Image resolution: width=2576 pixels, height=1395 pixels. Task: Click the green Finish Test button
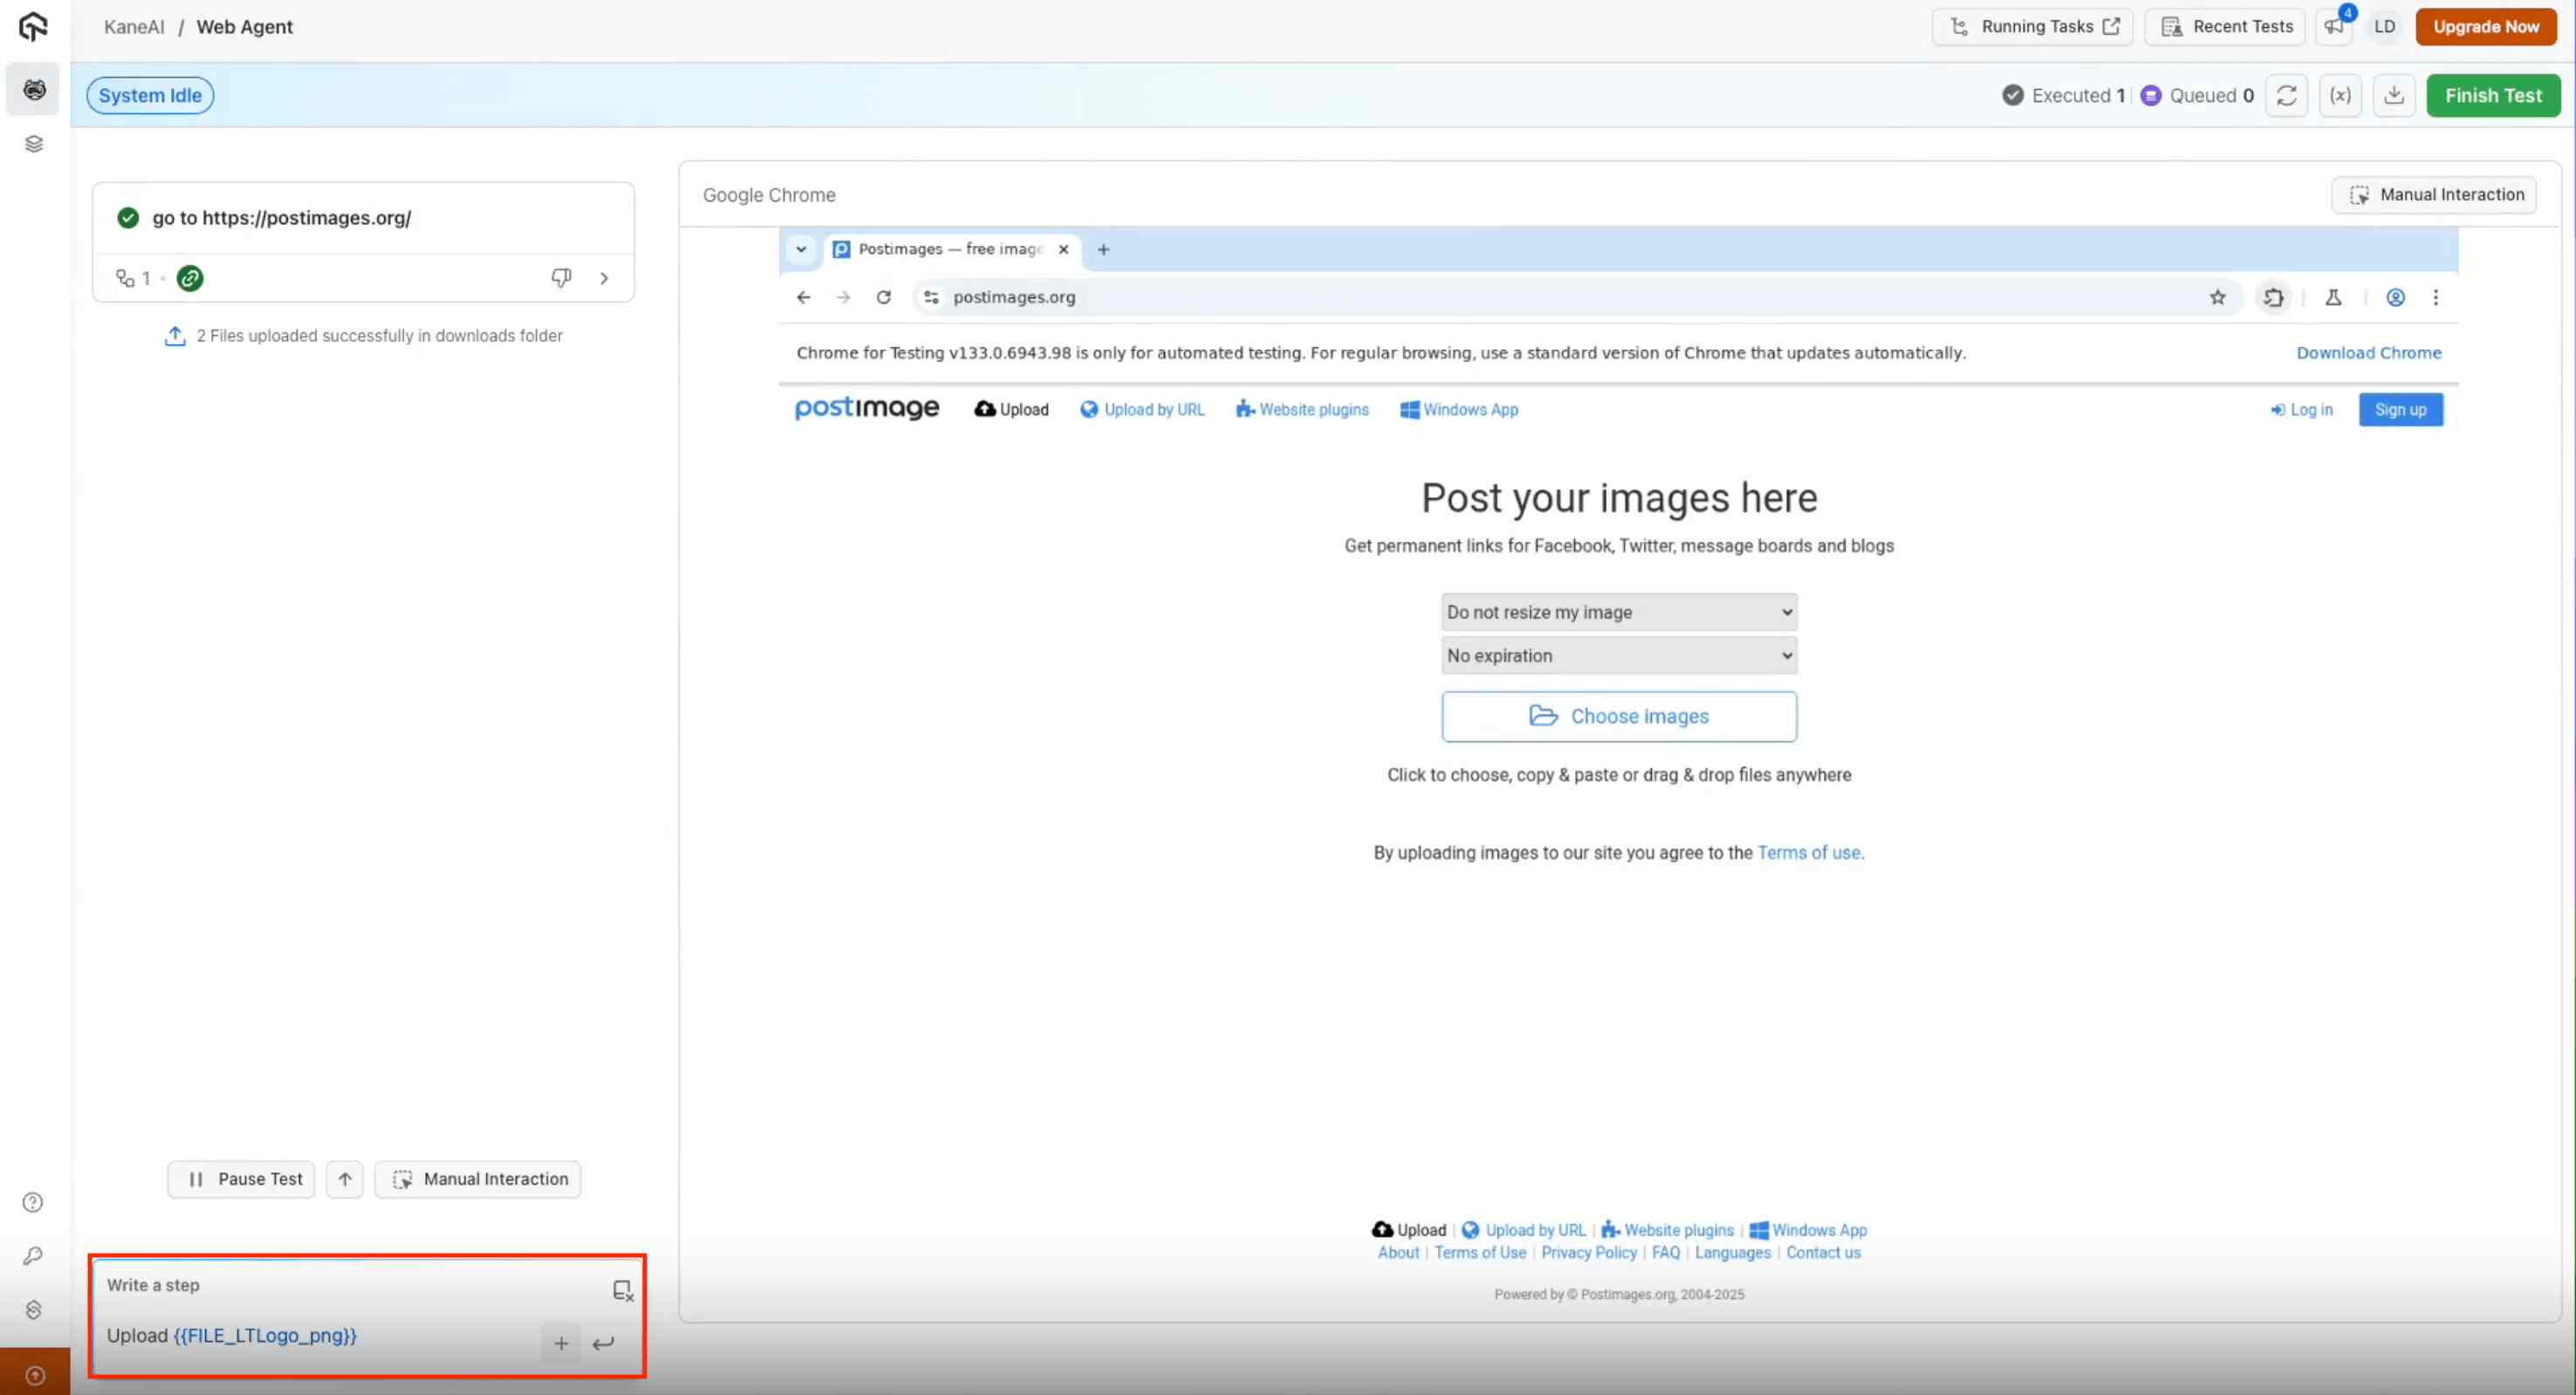(2492, 95)
